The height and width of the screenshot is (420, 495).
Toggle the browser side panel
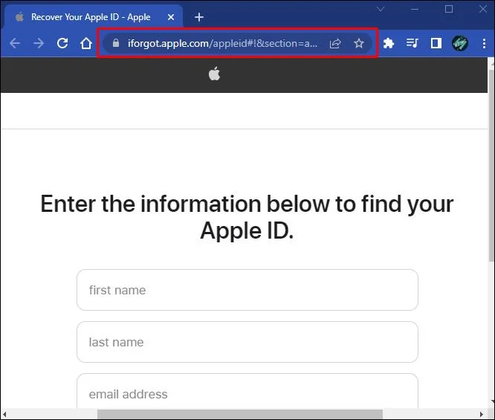point(436,43)
